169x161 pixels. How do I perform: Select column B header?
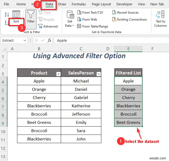(39, 49)
